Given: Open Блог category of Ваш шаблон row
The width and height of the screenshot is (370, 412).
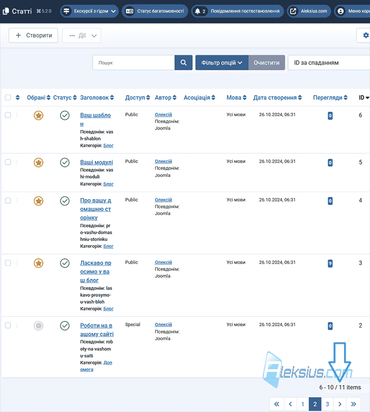Looking at the screenshot, I should point(108,145).
